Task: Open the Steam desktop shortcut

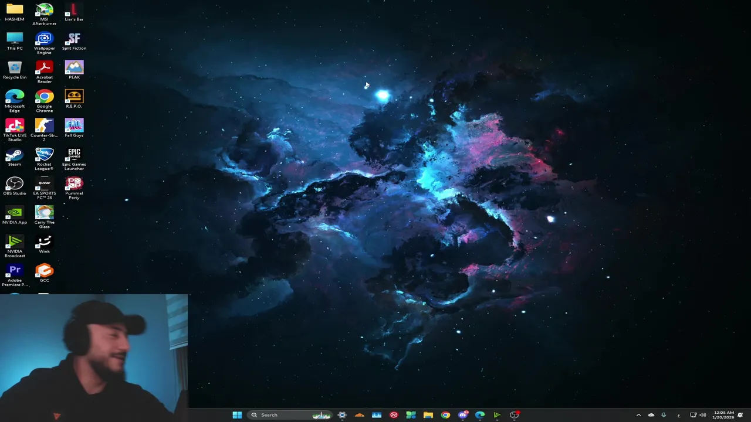Action: [15, 157]
